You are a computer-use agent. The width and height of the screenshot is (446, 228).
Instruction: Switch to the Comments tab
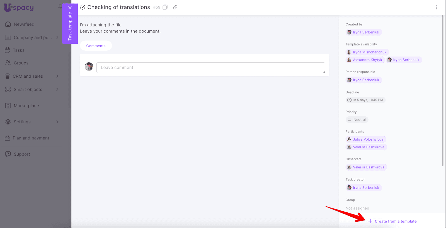(96, 46)
